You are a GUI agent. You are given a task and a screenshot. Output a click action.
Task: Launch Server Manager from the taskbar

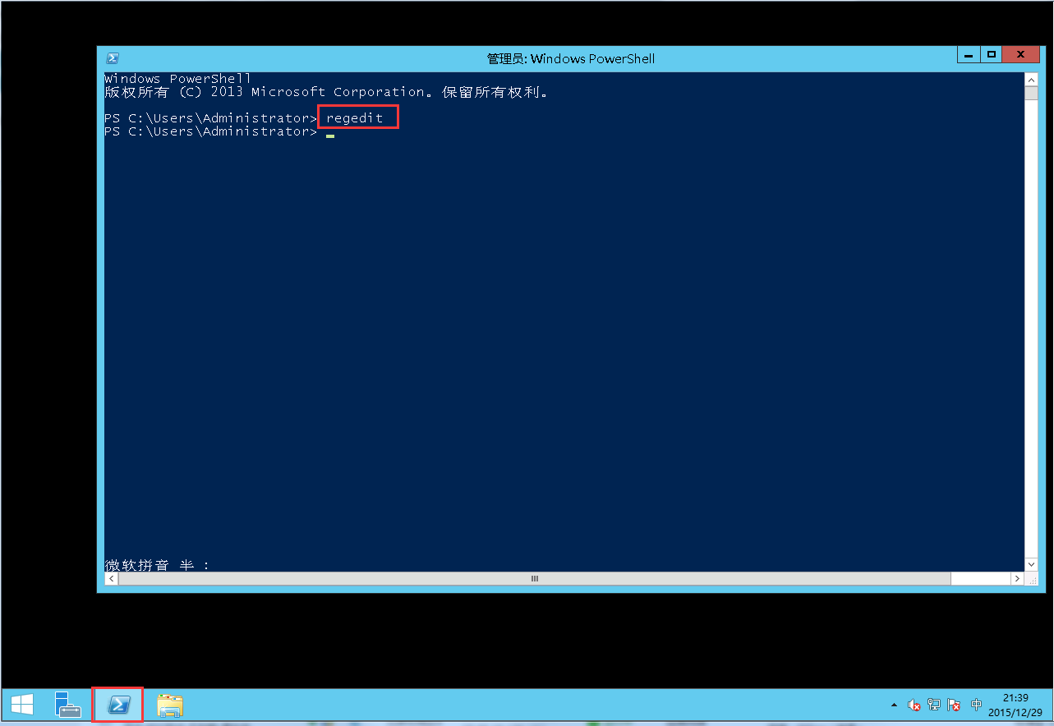tap(68, 705)
